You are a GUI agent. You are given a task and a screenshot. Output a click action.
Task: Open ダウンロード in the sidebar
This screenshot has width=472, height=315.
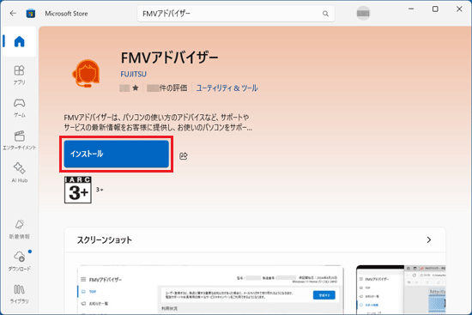pyautogui.click(x=19, y=261)
